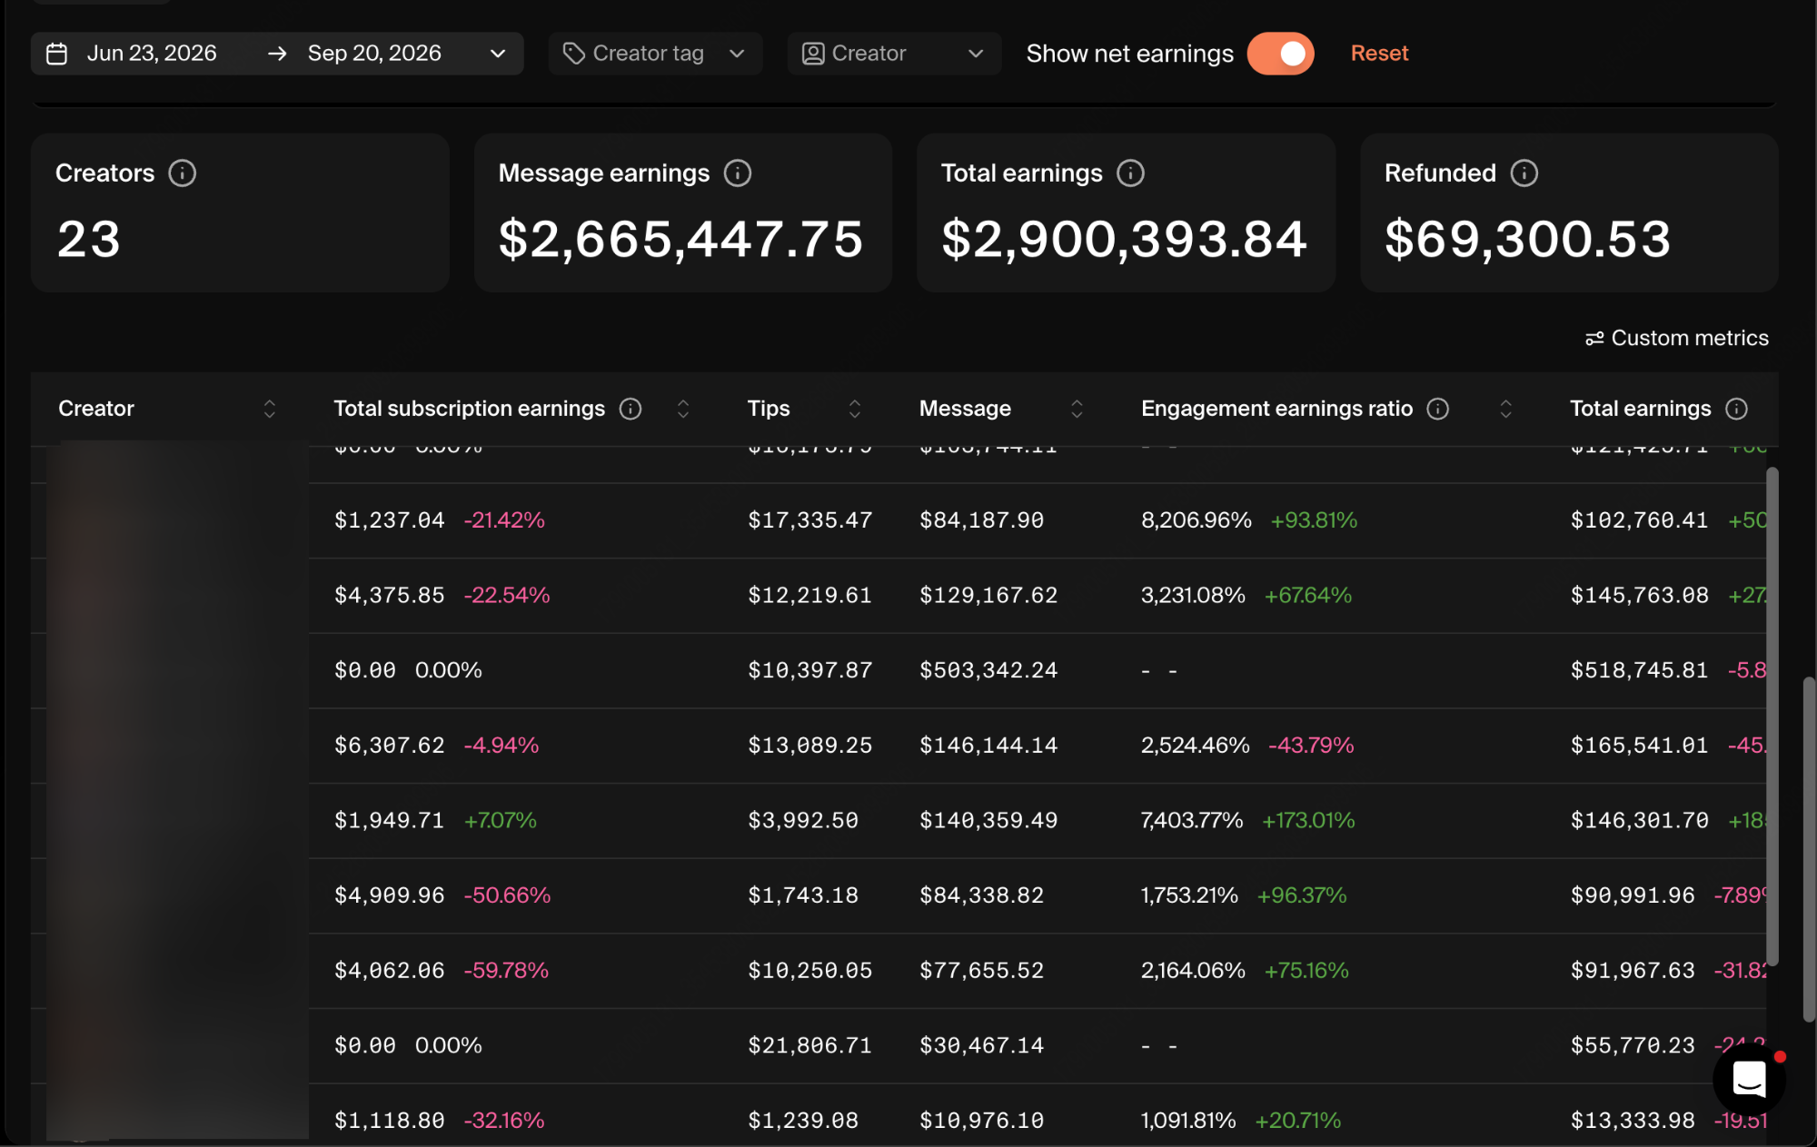Click the Total earnings column info icon
Viewport: 1817px width, 1147px height.
click(1736, 409)
